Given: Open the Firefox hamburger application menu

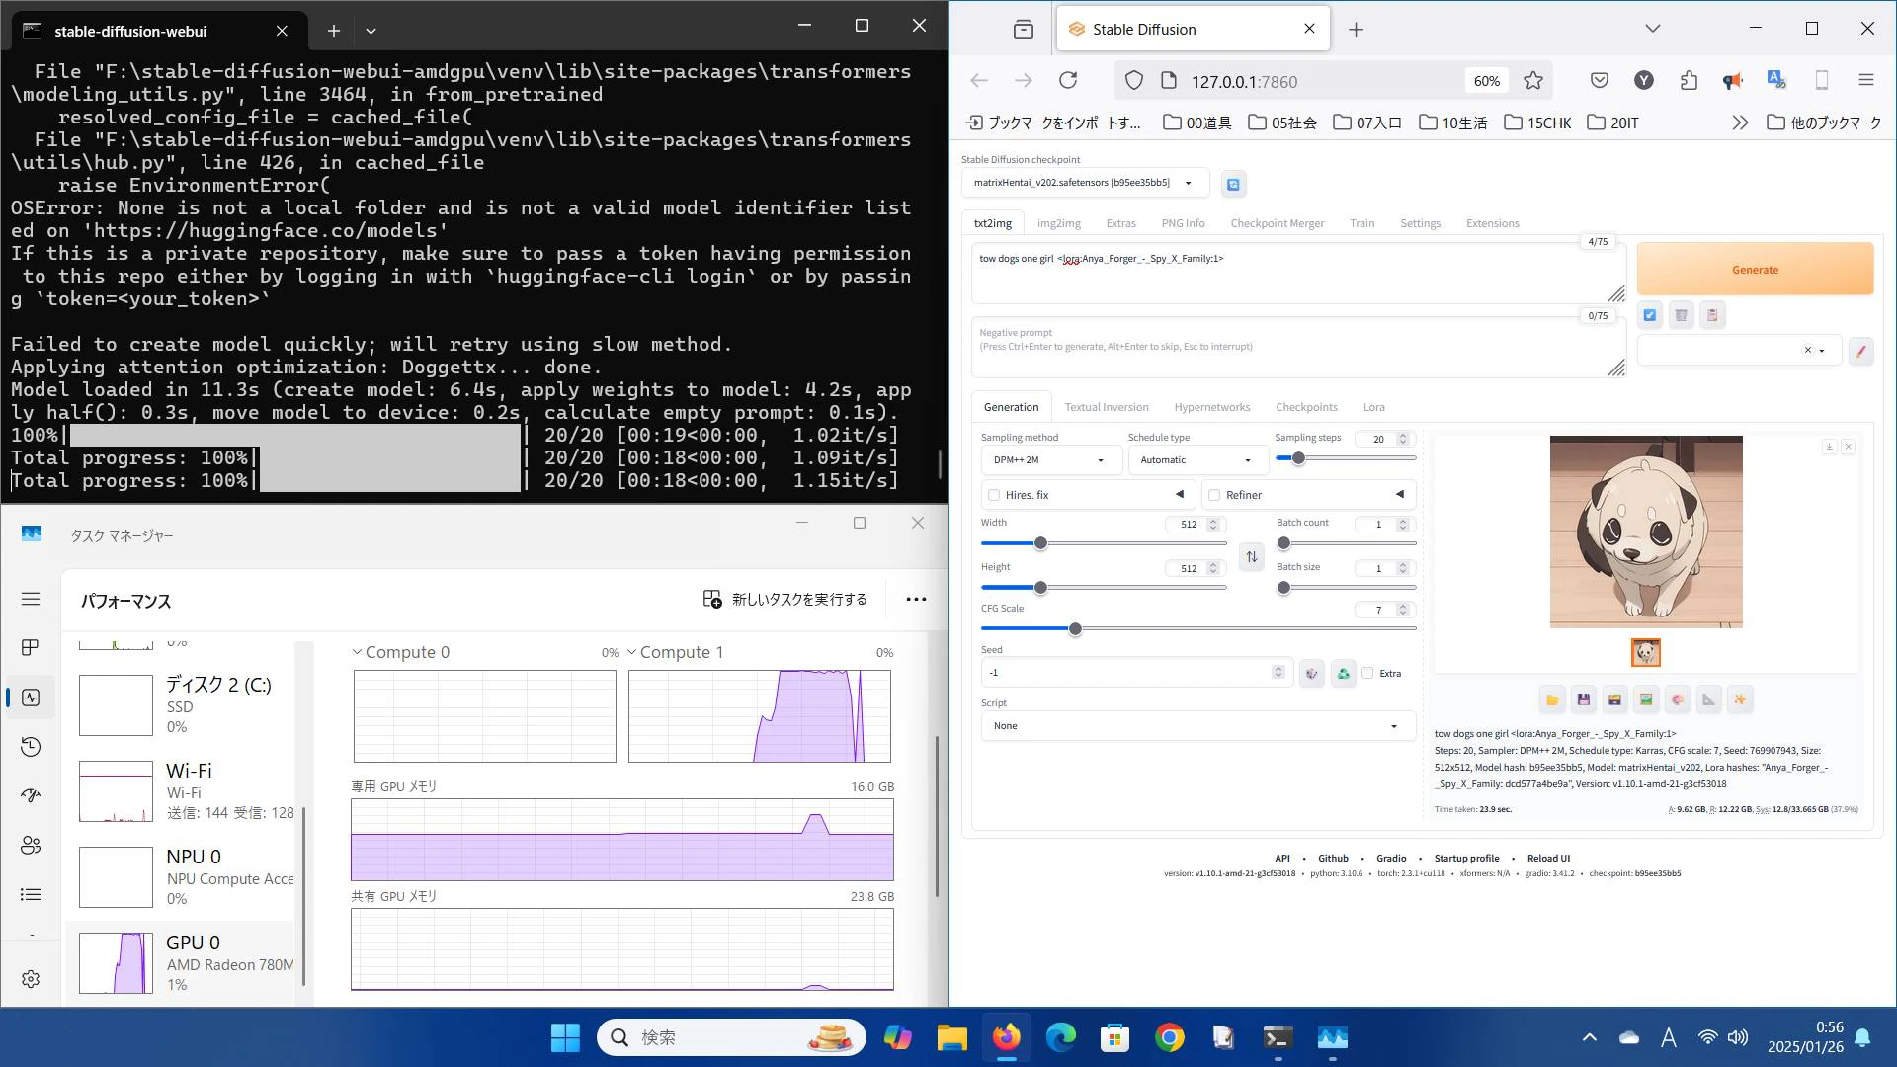Looking at the screenshot, I should (1866, 81).
